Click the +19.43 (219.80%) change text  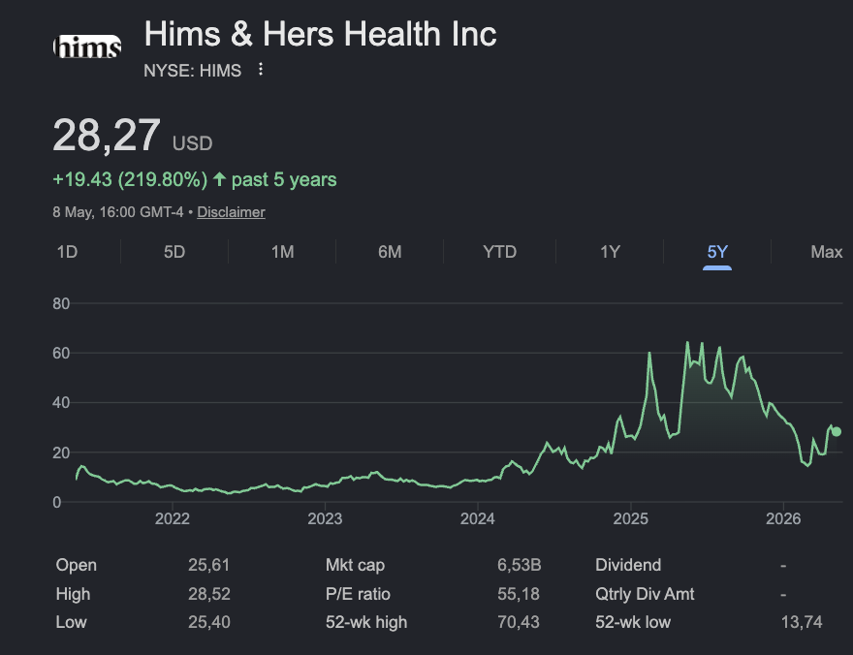130,179
